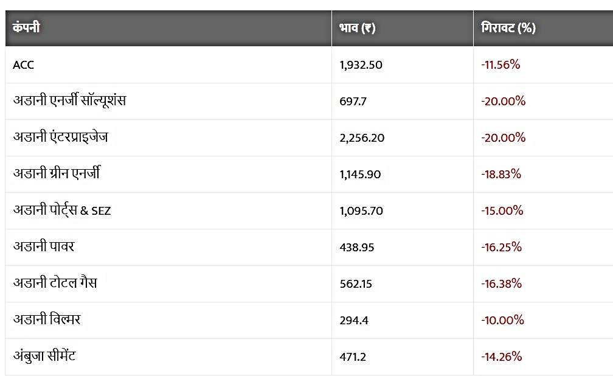Viewport: 613px width, 376px height.
Task: Select the ACC company cell
Action: tap(24, 64)
